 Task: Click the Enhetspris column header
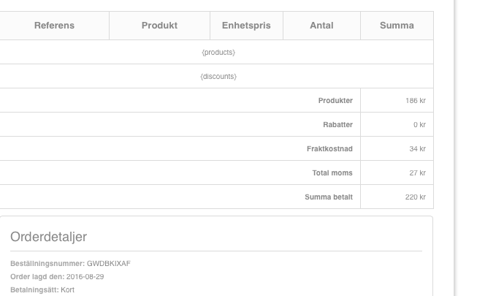246,26
